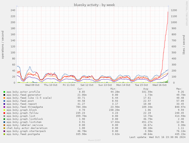Click the green app.bsky.actor.profile legend swatch
This screenshot has width=189, height=143.
[x=4, y=92]
